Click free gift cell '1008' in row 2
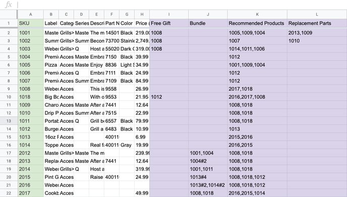 pos(169,33)
